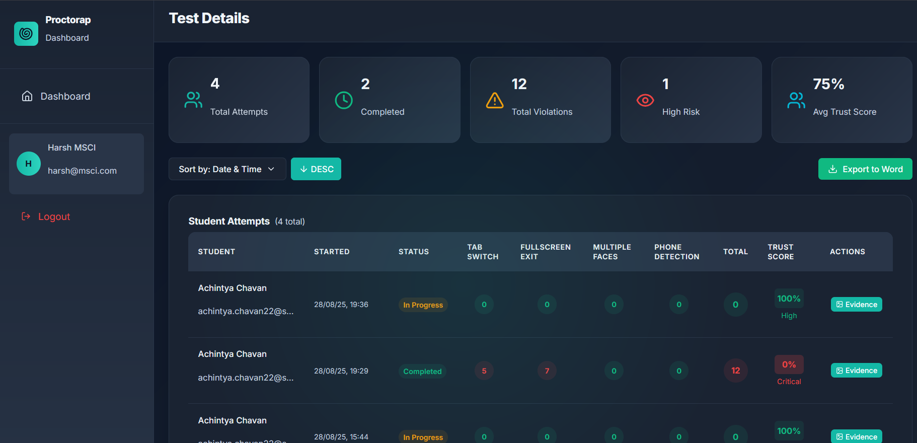The image size is (917, 443).
Task: Click Export to Word button
Action: point(865,169)
